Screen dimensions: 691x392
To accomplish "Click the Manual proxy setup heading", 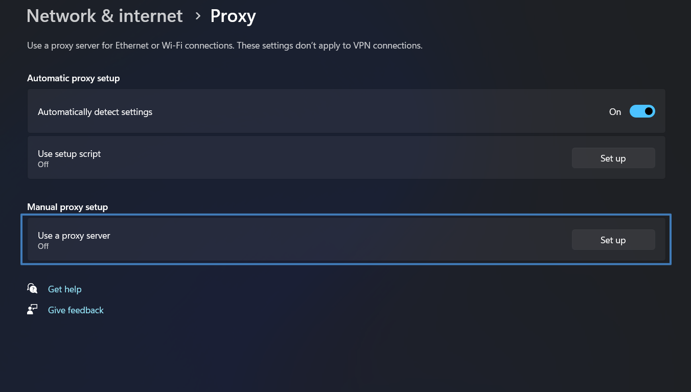I will [x=67, y=207].
